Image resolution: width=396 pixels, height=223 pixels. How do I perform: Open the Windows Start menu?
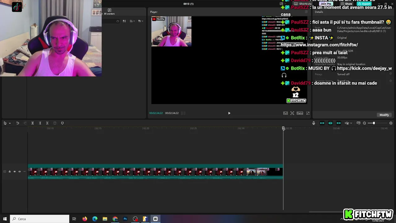coord(5,219)
